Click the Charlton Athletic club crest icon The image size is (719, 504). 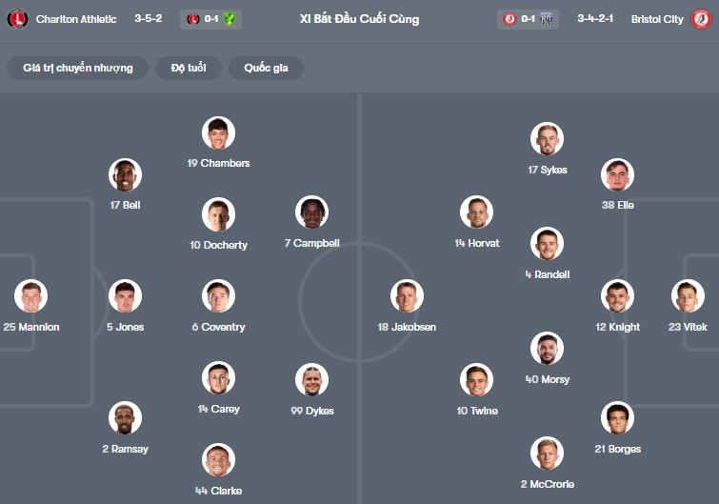point(17,19)
